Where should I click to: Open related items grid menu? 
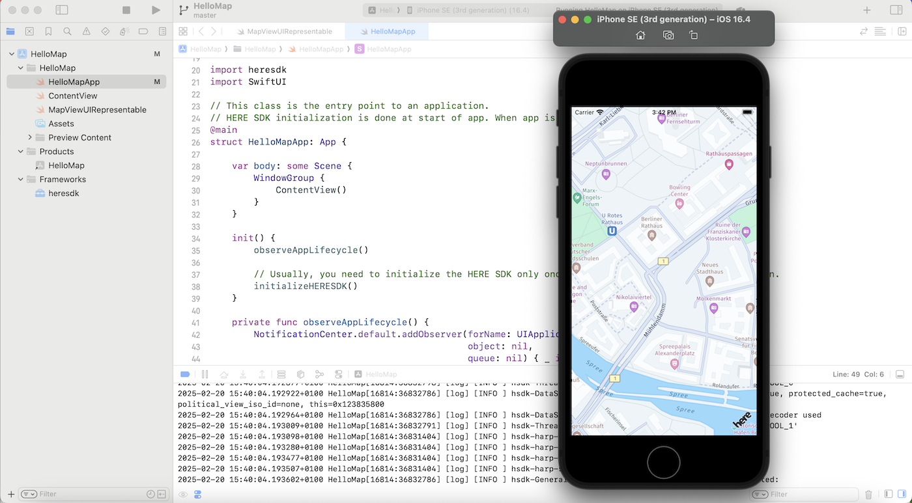183,31
